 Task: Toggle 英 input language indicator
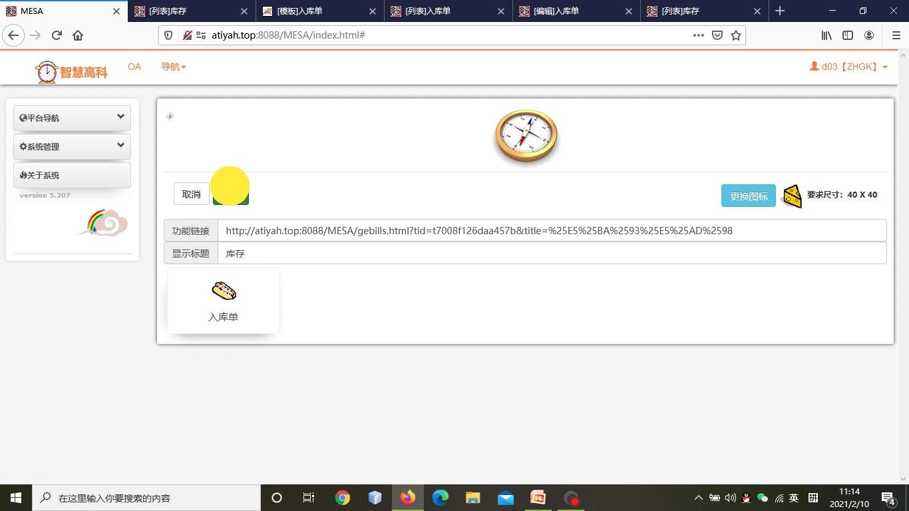(794, 498)
